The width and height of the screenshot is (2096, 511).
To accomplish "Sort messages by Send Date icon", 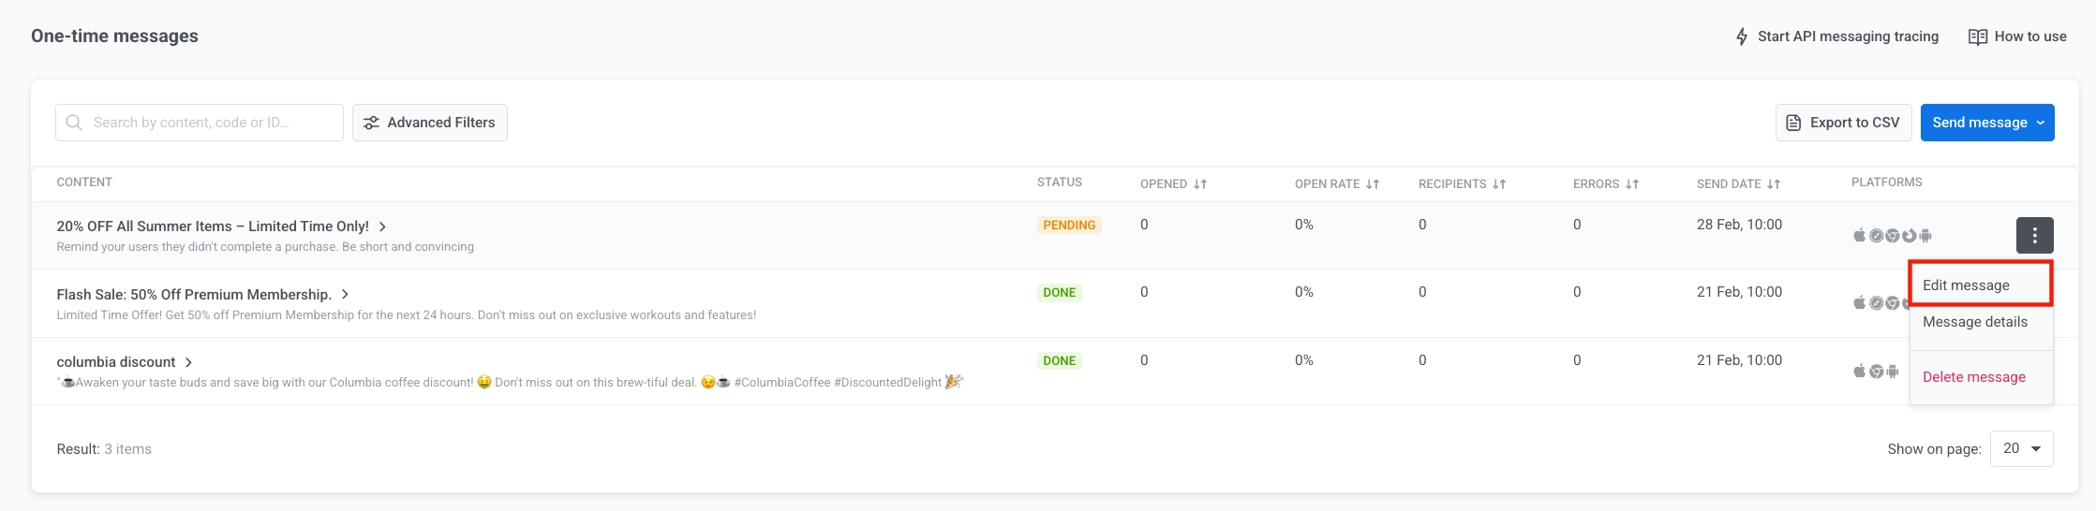I will click(x=1774, y=184).
